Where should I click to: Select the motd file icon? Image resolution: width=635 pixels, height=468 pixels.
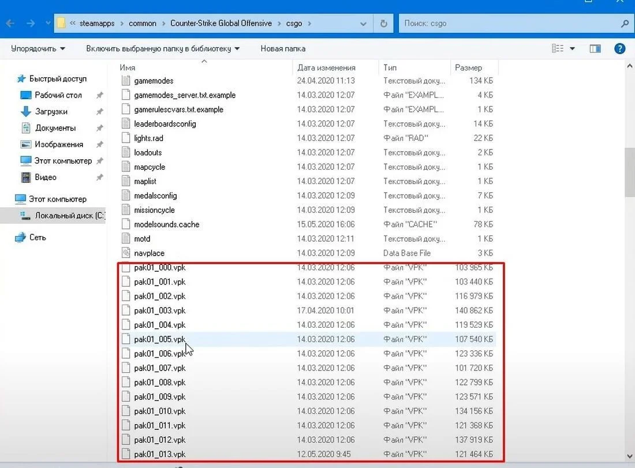126,238
